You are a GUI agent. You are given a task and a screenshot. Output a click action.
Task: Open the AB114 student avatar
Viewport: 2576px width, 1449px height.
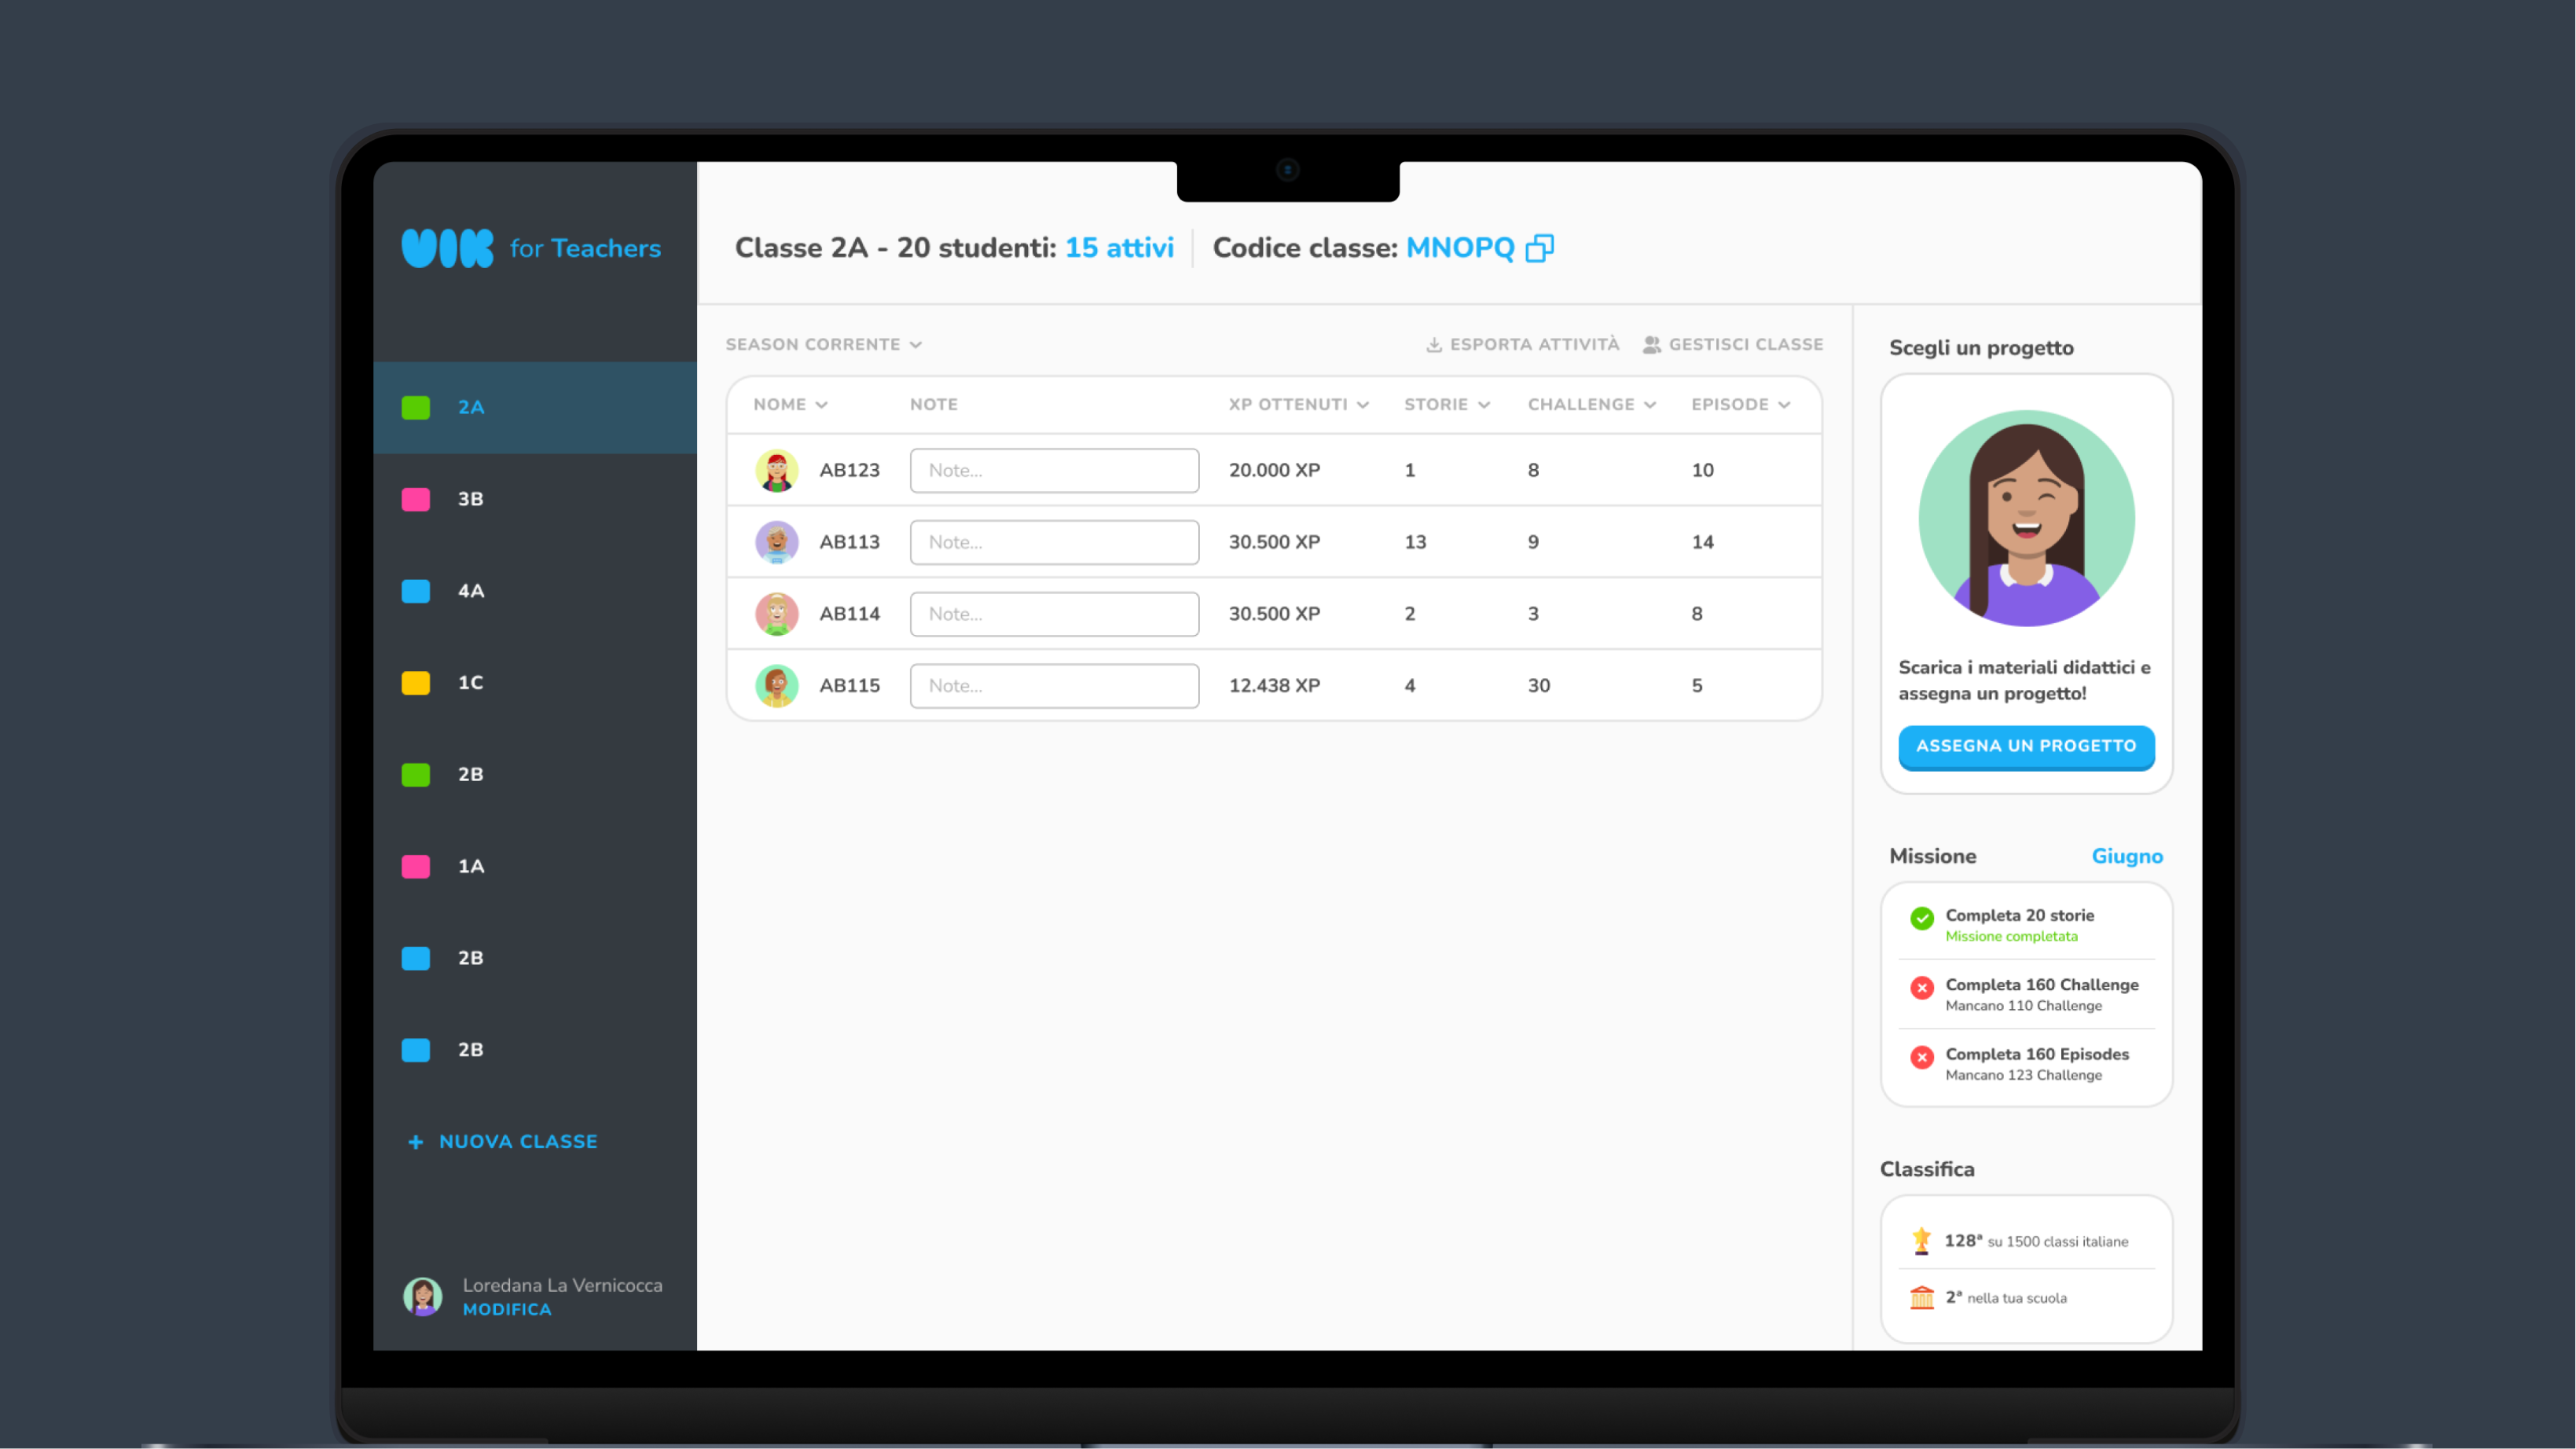[x=777, y=614]
